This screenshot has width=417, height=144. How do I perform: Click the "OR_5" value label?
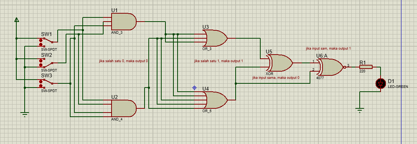(207, 111)
